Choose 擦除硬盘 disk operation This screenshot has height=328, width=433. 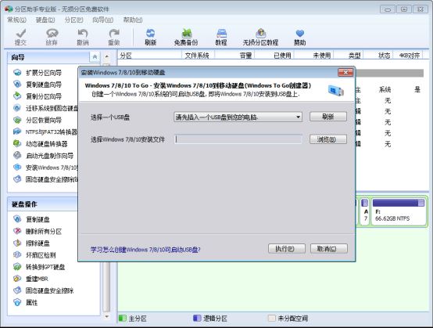38,243
